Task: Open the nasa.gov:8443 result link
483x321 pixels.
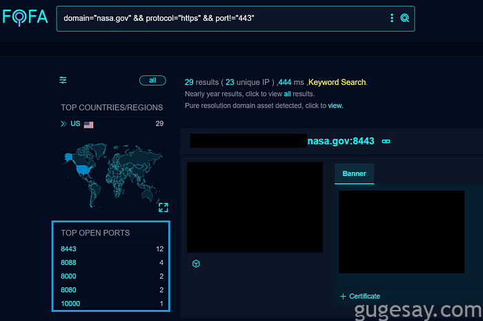Action: click(x=341, y=141)
